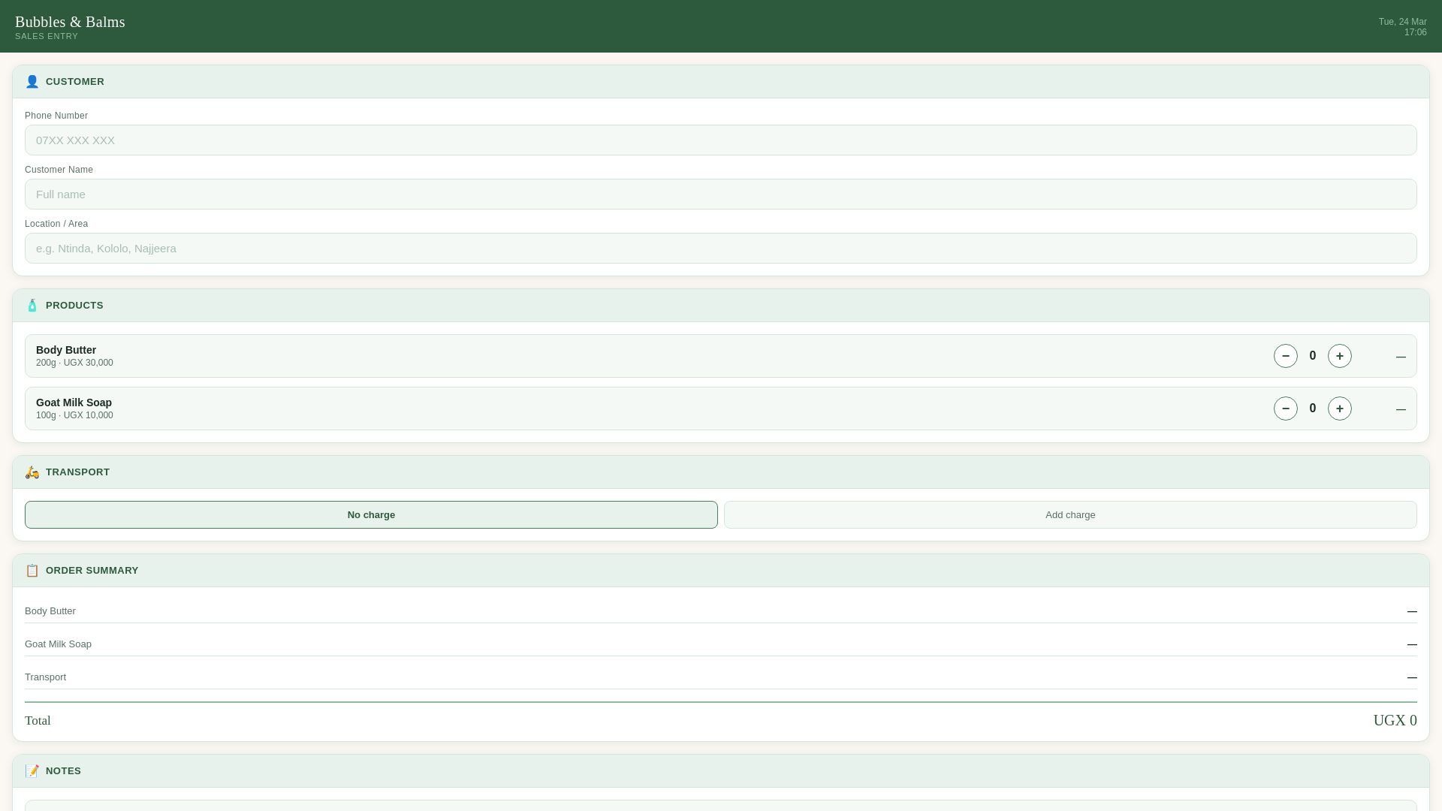Click the CUSTOMER section heading
This screenshot has height=811, width=1442.
(x=75, y=82)
